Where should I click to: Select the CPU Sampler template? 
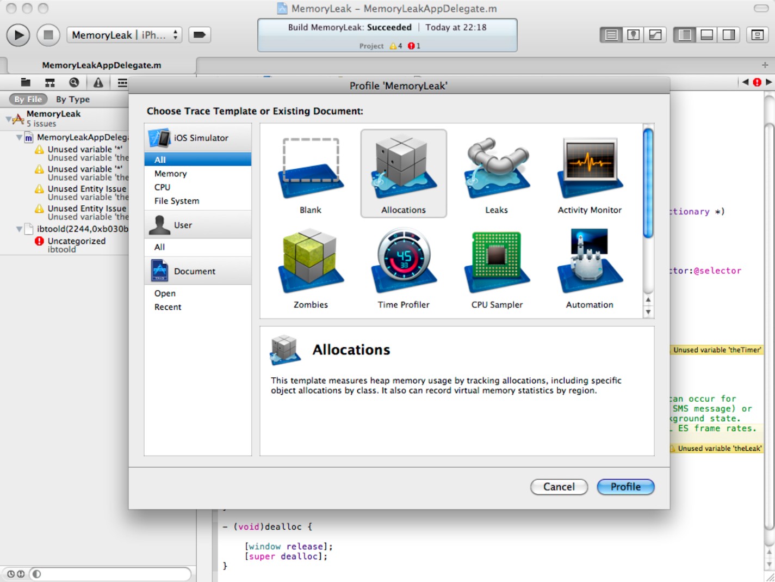[x=497, y=268]
